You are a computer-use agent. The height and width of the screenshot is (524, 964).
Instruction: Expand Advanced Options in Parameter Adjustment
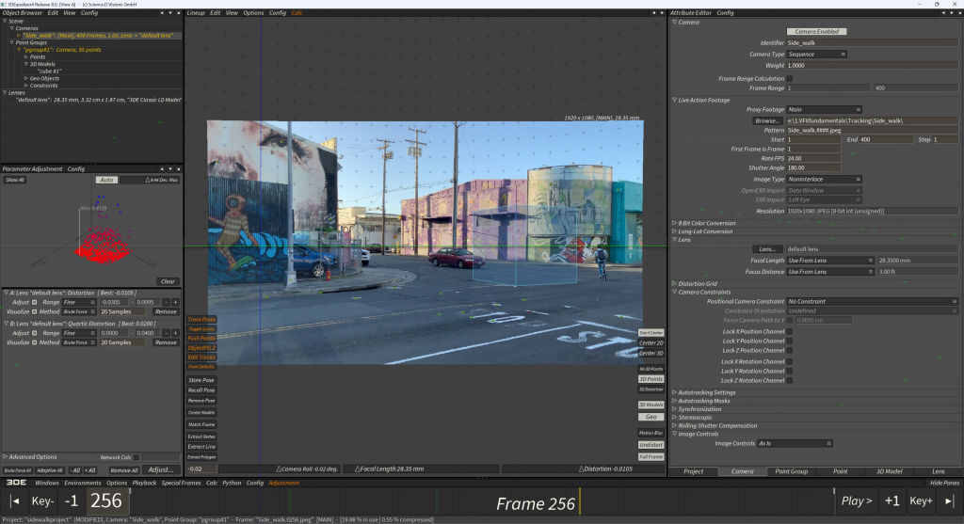pos(6,457)
